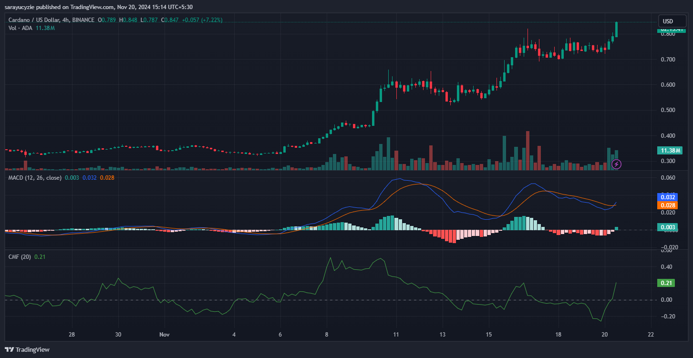Click the 11 date on the time axis
This screenshot has width=693, height=358.
tap(396, 335)
